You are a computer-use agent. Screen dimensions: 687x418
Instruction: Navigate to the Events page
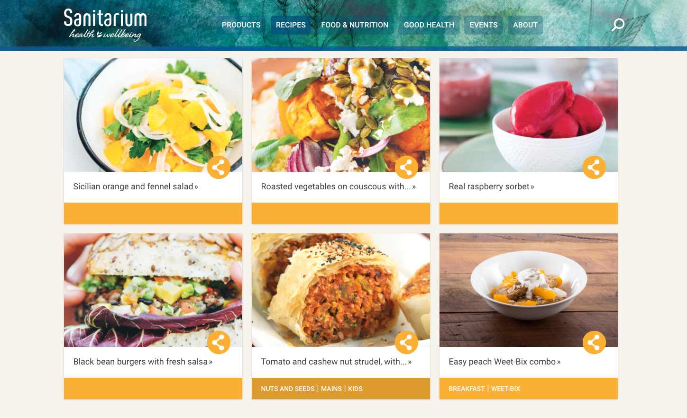coord(484,25)
